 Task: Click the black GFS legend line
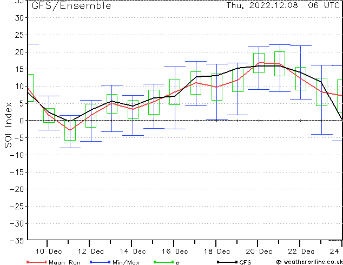tap(227, 262)
